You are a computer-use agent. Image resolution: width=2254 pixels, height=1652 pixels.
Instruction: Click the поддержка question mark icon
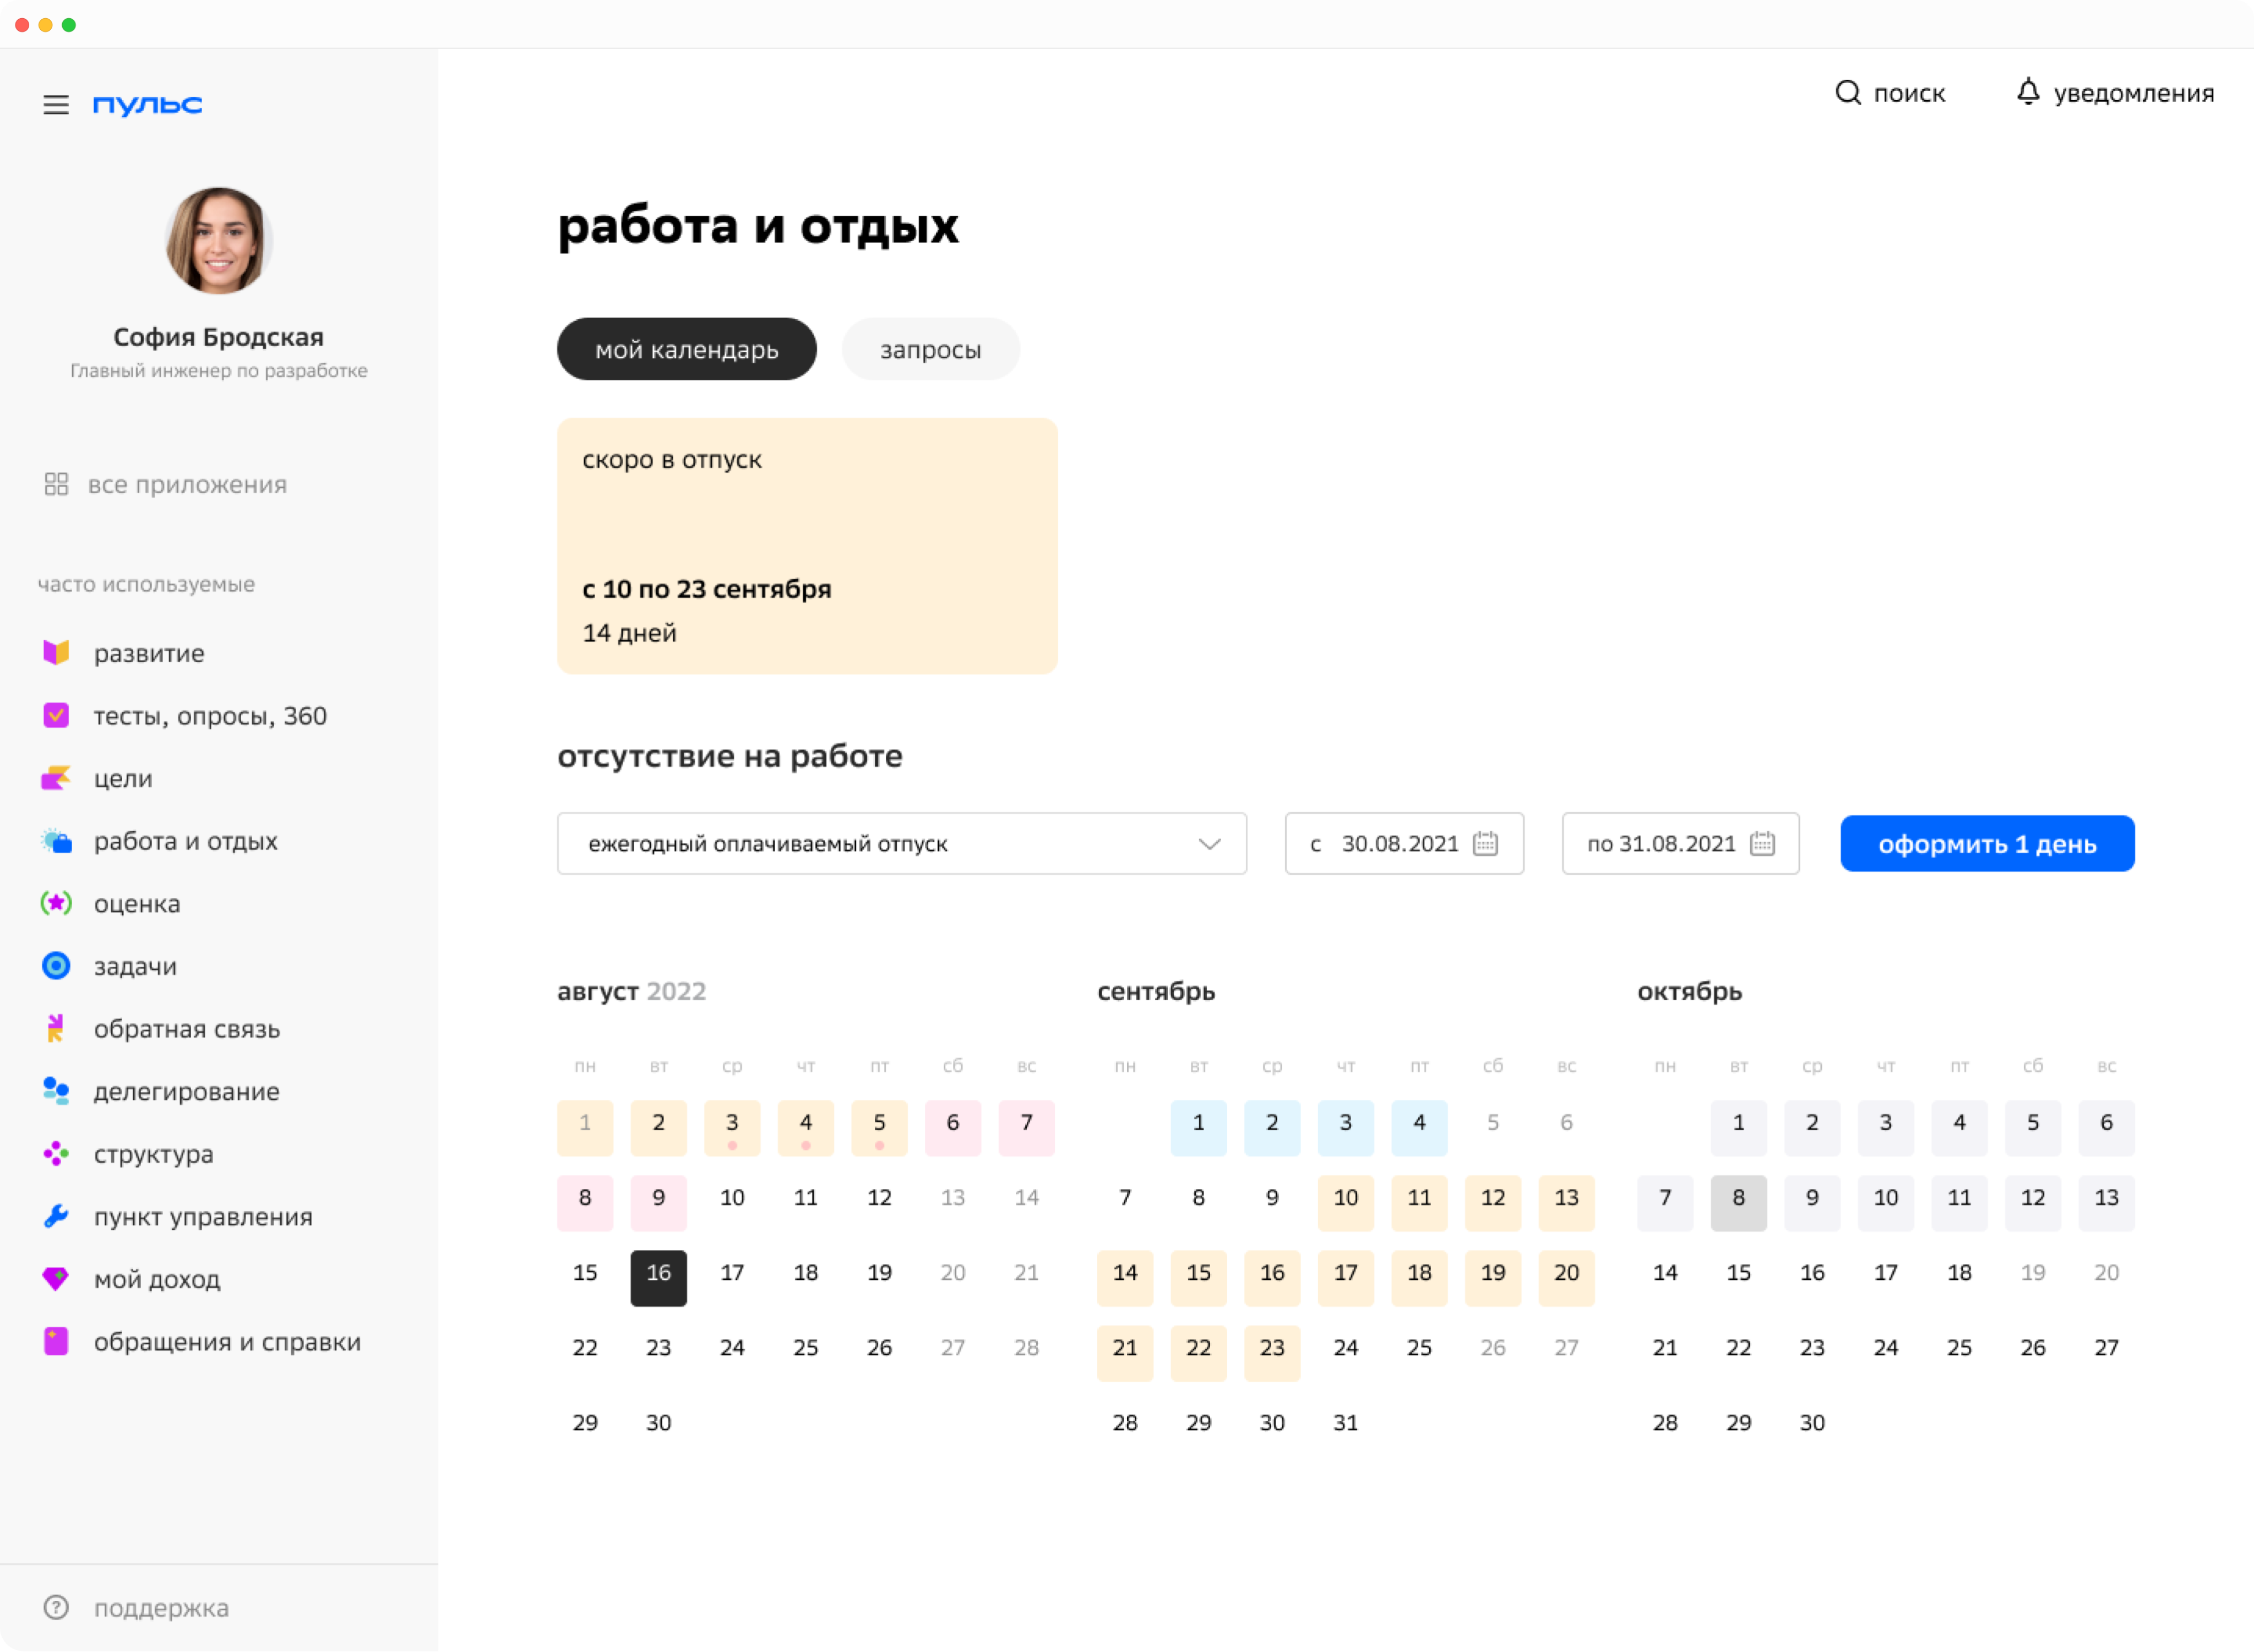click(x=56, y=1607)
